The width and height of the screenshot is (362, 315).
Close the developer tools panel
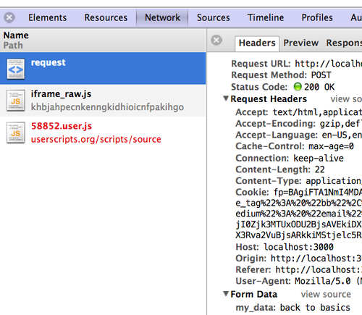pyautogui.click(x=9, y=17)
